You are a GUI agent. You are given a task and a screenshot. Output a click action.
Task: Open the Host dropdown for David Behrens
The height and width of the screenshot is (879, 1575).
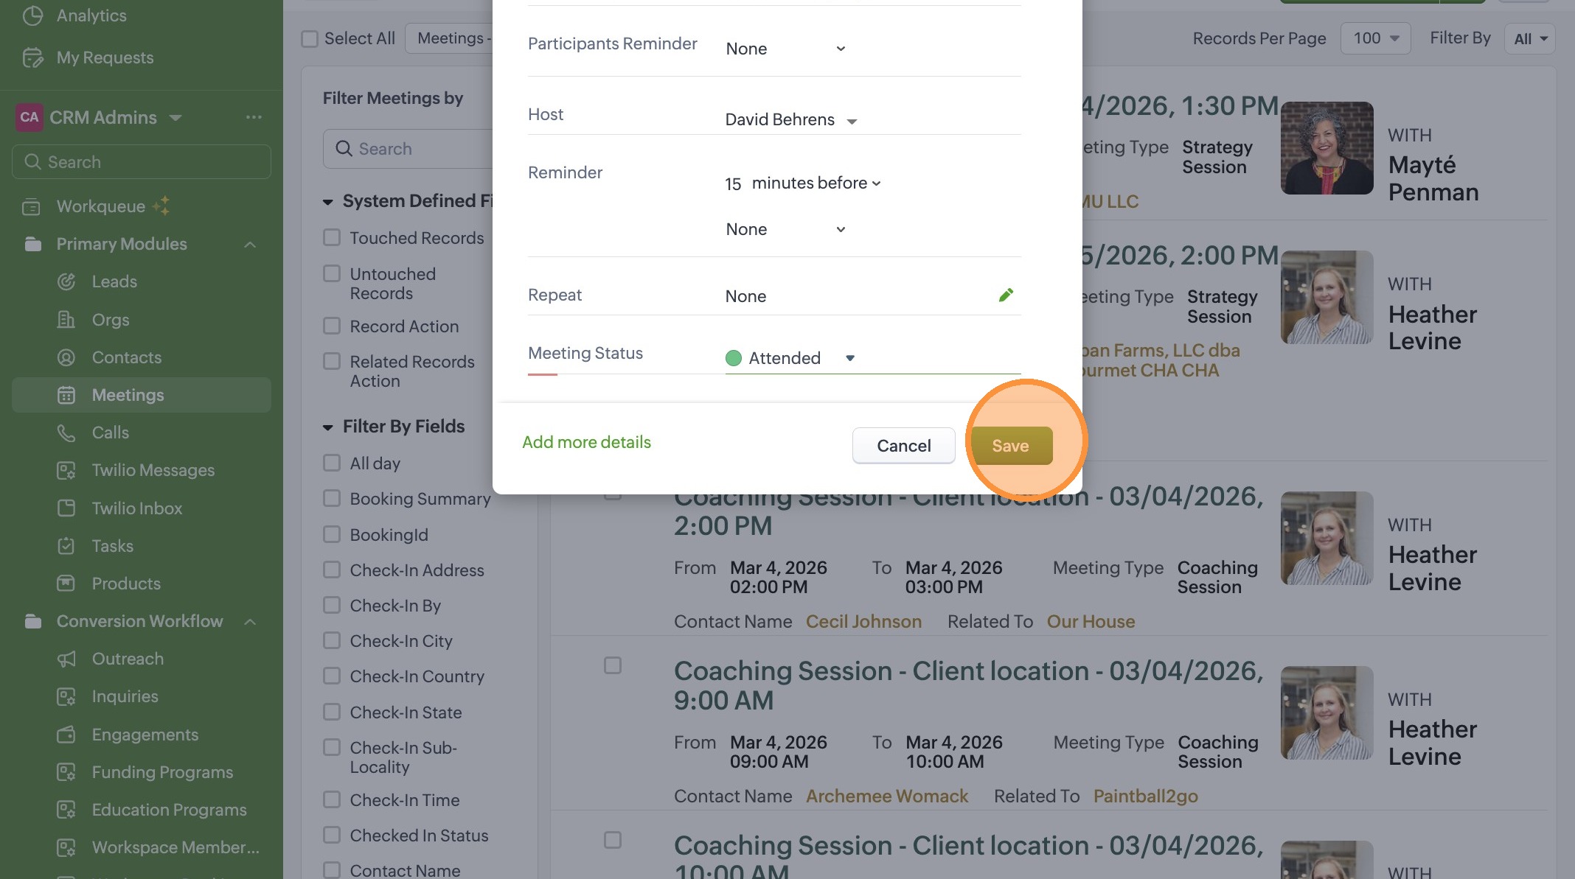click(x=852, y=121)
